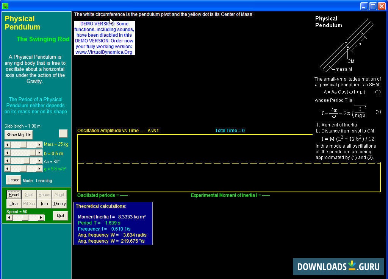
Task: Click the b = 0.5 m label
Action: click(53, 153)
